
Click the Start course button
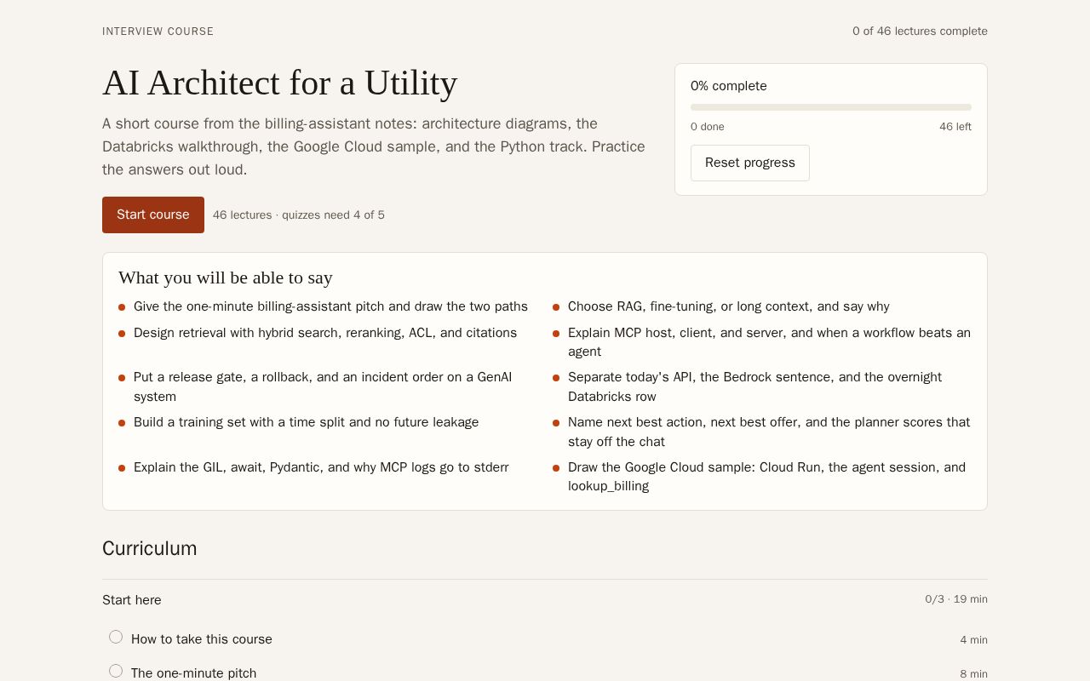153,215
